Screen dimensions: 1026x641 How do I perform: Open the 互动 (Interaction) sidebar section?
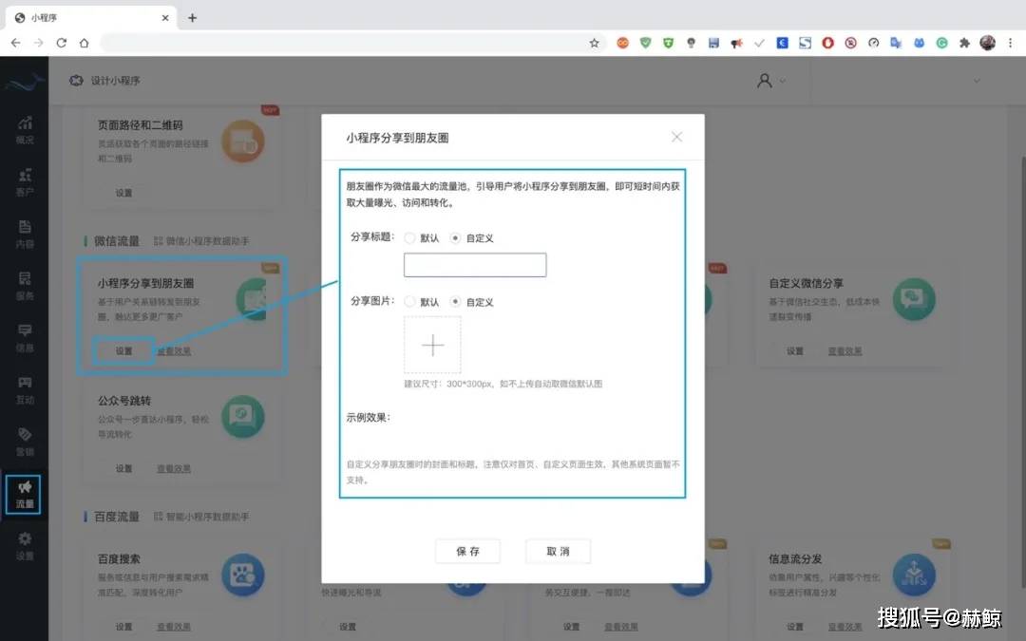click(x=24, y=389)
